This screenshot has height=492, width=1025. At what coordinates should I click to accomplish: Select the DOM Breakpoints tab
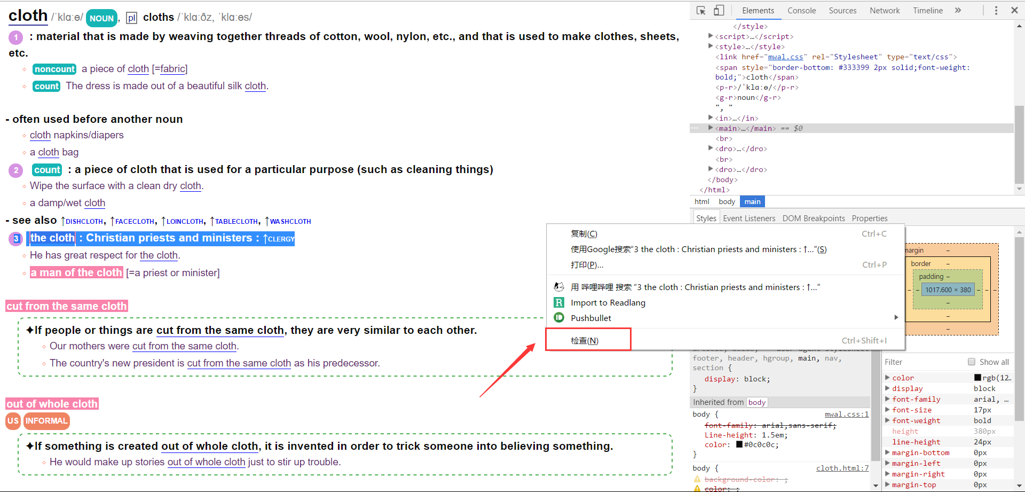[x=814, y=218]
